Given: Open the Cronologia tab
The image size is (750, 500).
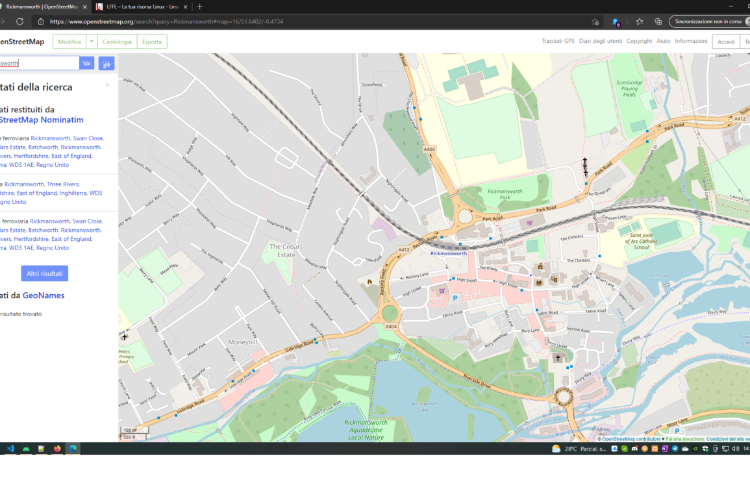Looking at the screenshot, I should tap(117, 42).
